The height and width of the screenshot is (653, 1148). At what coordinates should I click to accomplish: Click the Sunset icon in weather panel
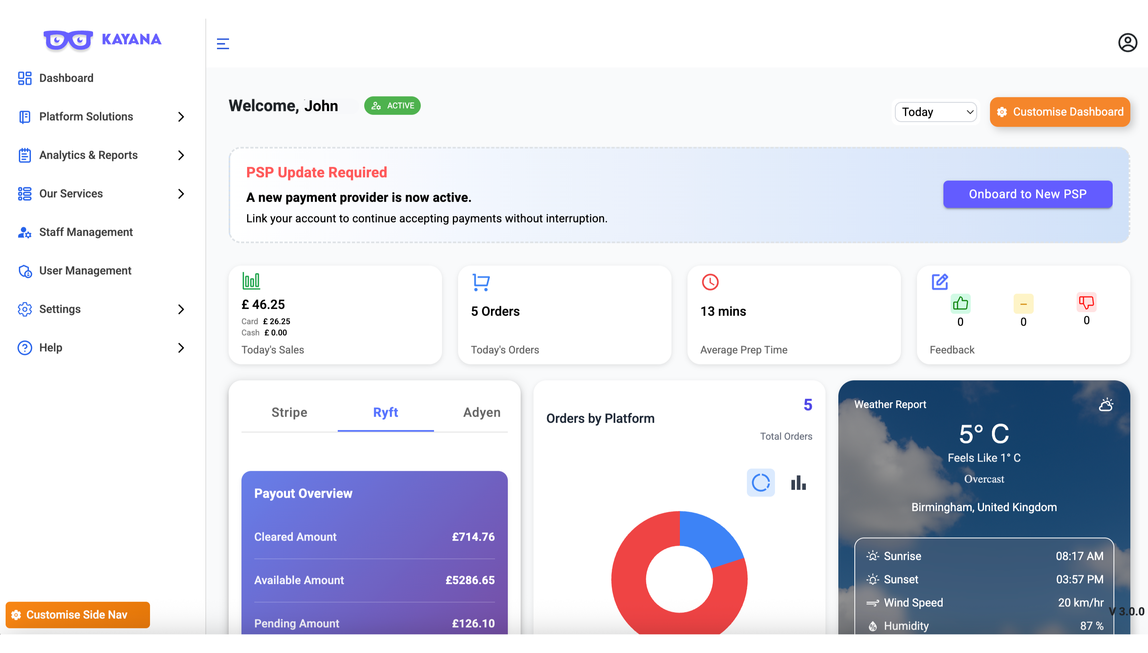click(x=872, y=580)
